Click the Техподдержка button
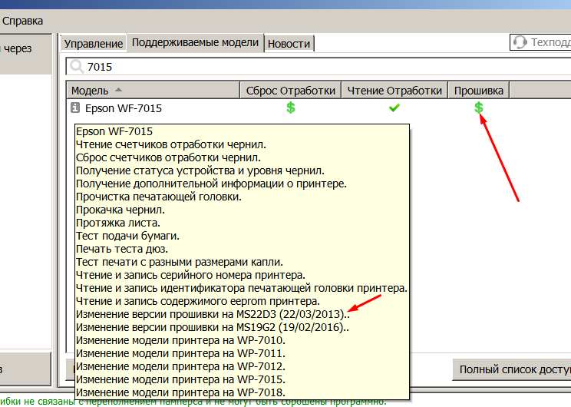Image resolution: width=571 pixels, height=407 pixels. point(540,42)
